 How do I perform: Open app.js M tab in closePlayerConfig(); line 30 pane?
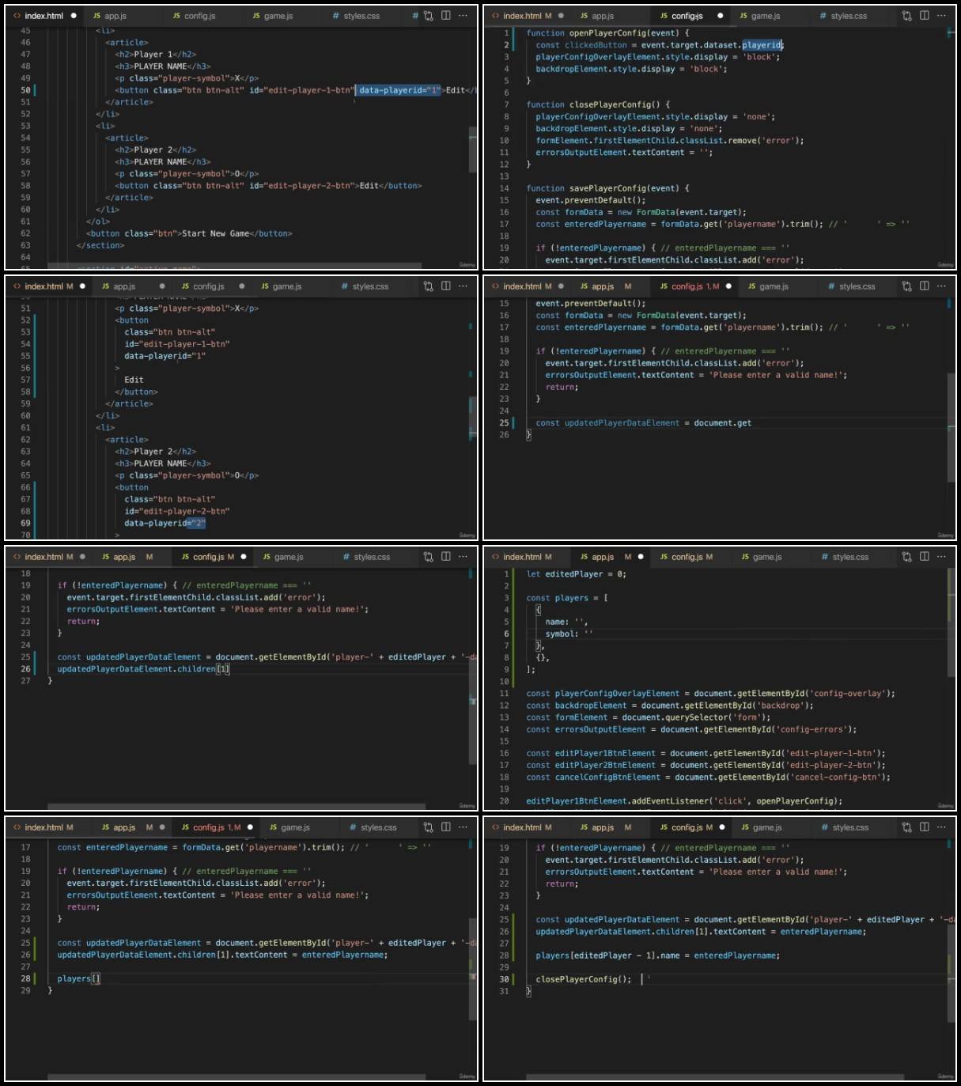(x=606, y=827)
